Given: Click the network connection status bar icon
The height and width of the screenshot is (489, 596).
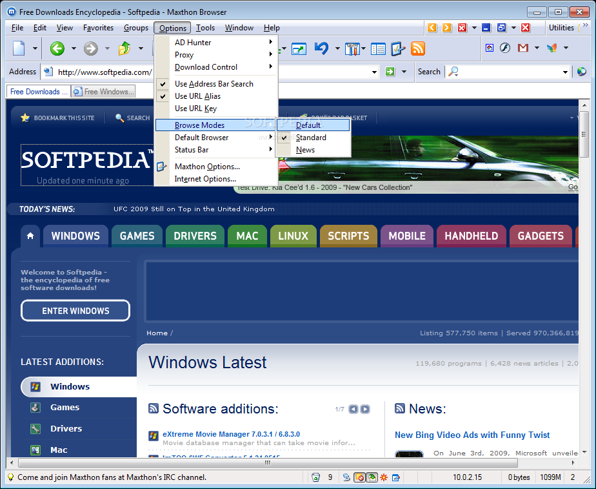Looking at the screenshot, I should pos(346,477).
